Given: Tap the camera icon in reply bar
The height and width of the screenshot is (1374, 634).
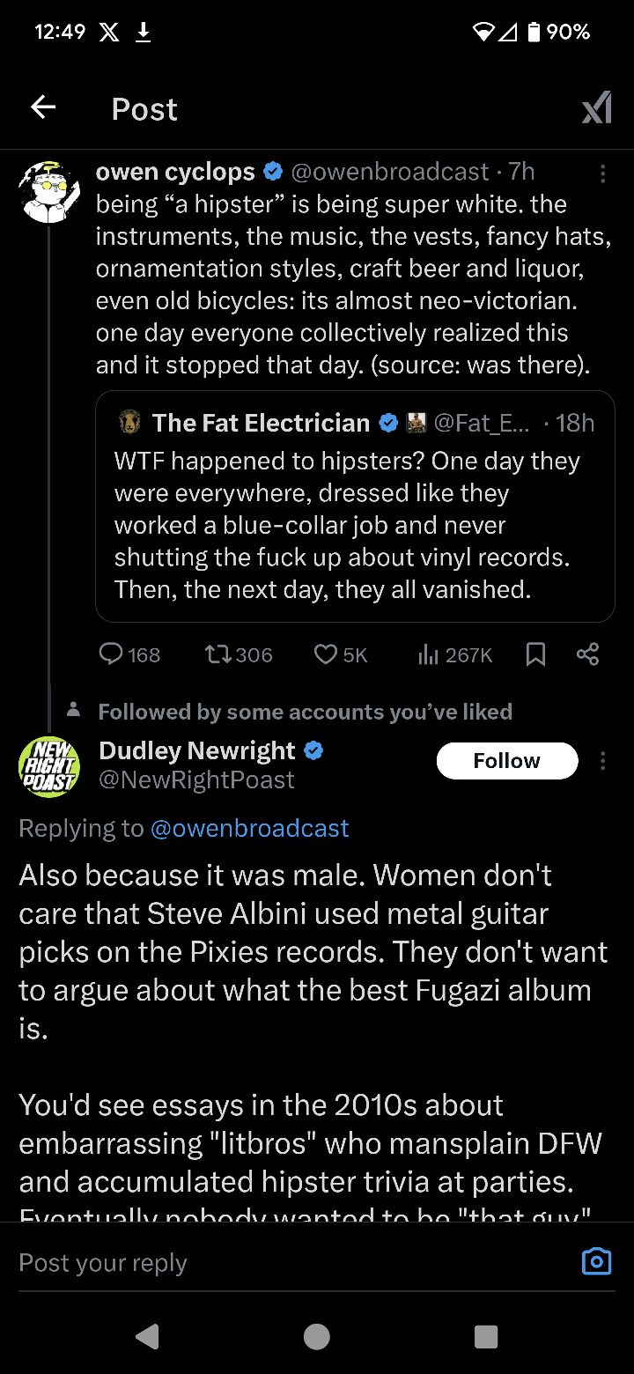Looking at the screenshot, I should pyautogui.click(x=596, y=1261).
